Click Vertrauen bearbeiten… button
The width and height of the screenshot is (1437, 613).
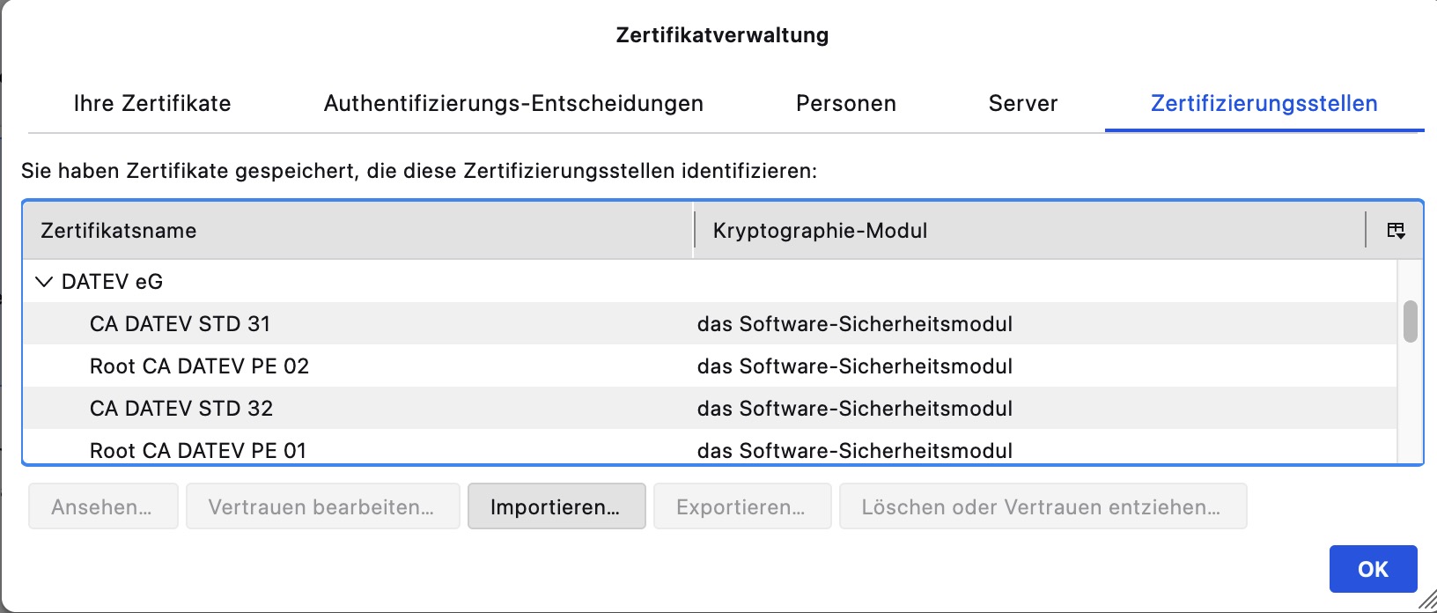tap(321, 507)
